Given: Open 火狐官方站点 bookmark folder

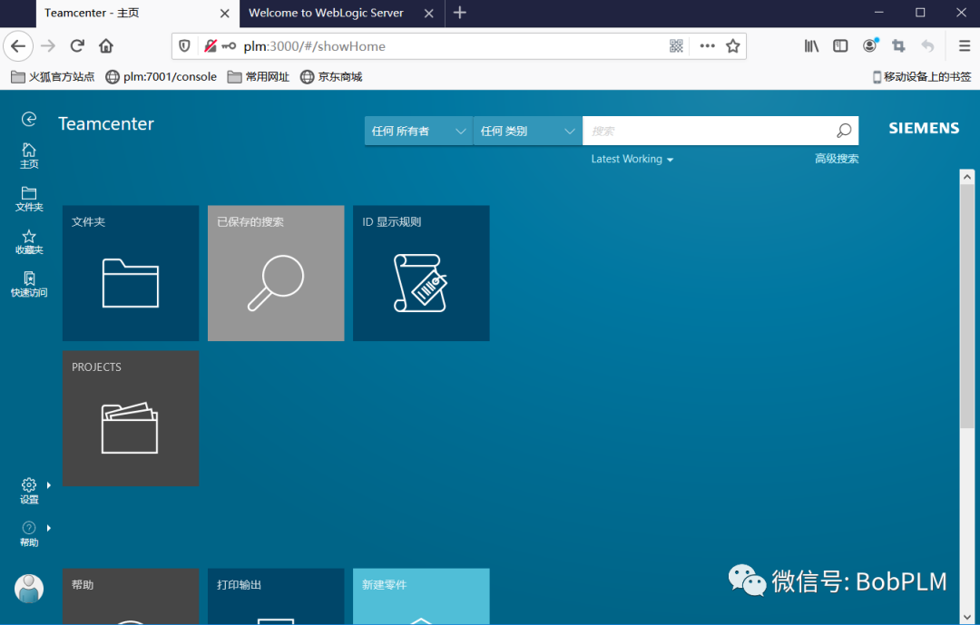Looking at the screenshot, I should (x=53, y=77).
